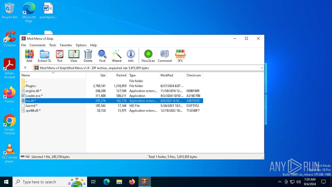Open the Tools menu

point(53,45)
